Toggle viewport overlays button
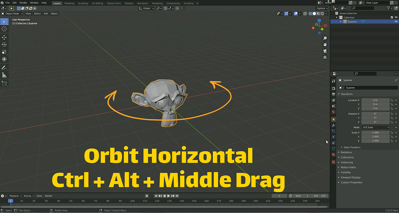 click(296, 14)
